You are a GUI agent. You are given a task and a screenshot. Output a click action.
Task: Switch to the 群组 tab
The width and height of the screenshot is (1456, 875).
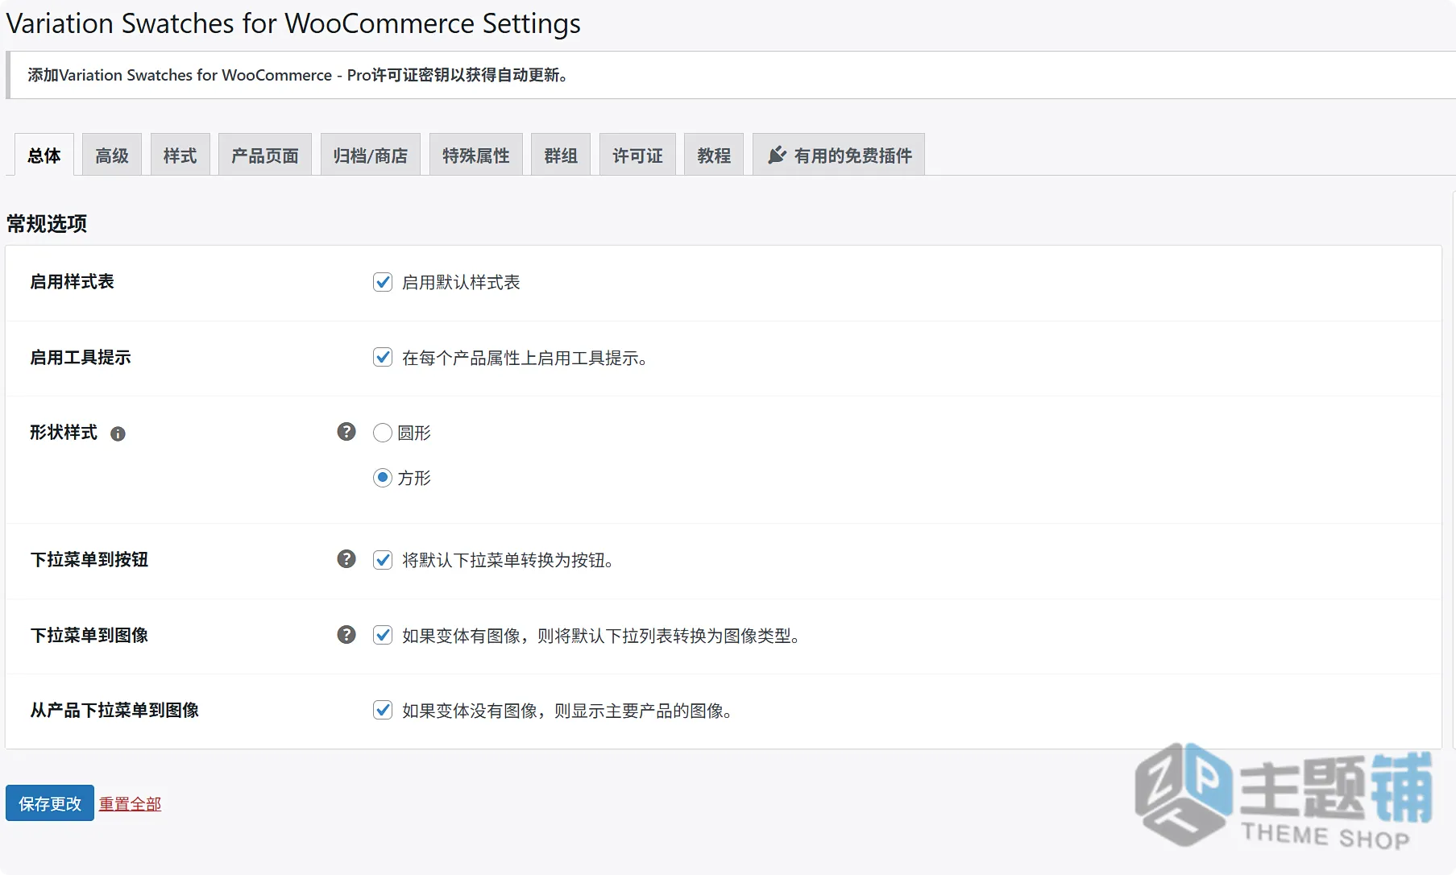click(x=561, y=155)
